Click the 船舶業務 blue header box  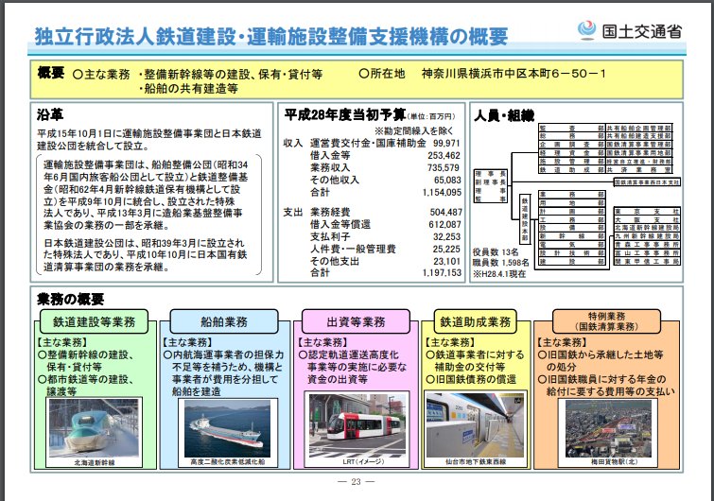coord(224,321)
